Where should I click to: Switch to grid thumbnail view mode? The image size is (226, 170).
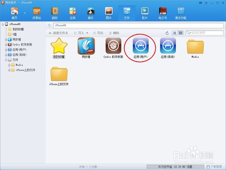point(180,33)
